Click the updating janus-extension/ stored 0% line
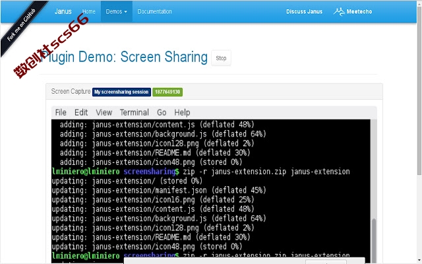The image size is (422, 264). pyautogui.click(x=127, y=181)
